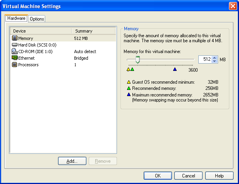Click yellow minimum marker under memory slider
The width and height of the screenshot is (239, 184).
tap(129, 69)
